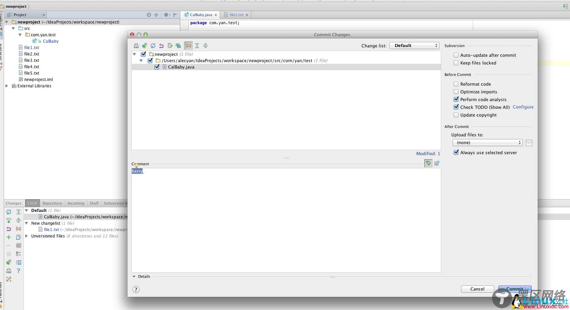Refresh VCS changes in Changes panel
The image size is (570, 310).
pyautogui.click(x=9, y=212)
